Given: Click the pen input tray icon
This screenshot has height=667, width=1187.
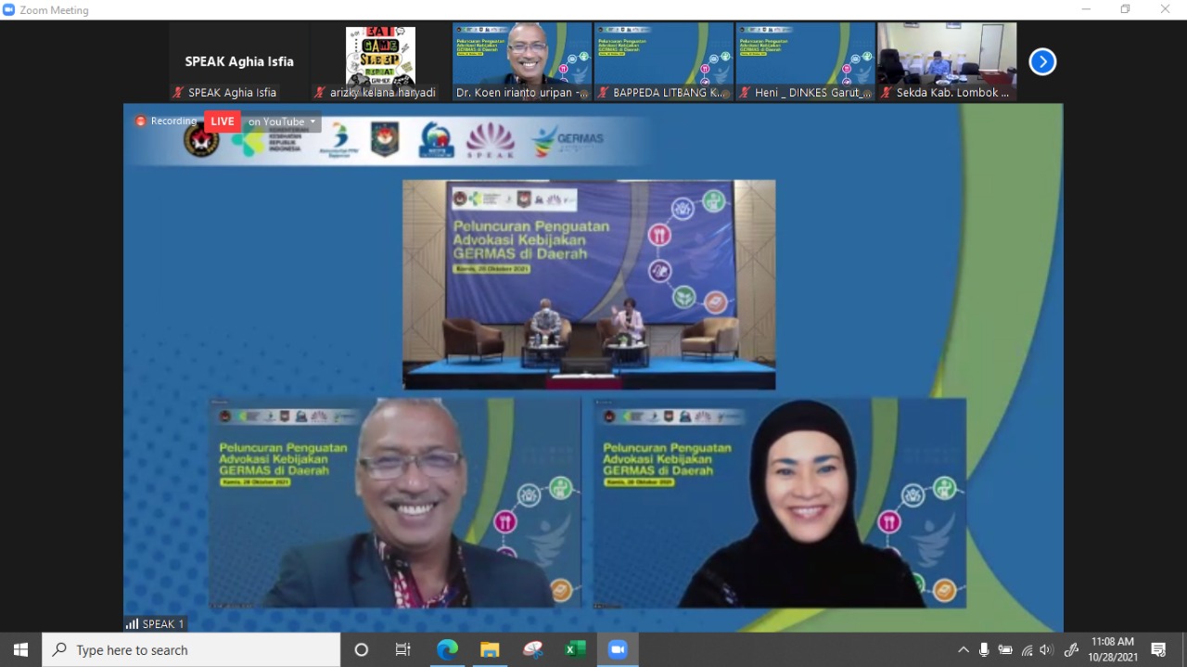Looking at the screenshot, I should [x=1071, y=650].
